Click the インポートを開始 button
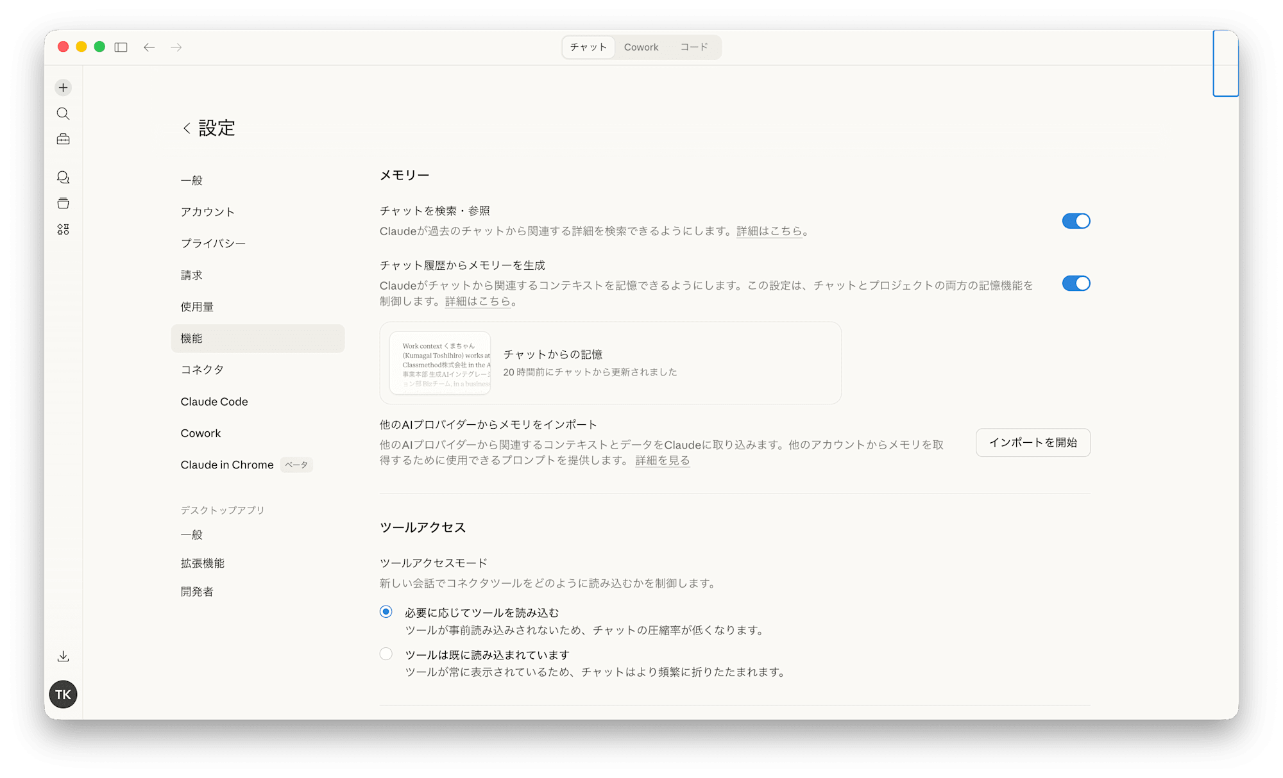 pyautogui.click(x=1032, y=442)
